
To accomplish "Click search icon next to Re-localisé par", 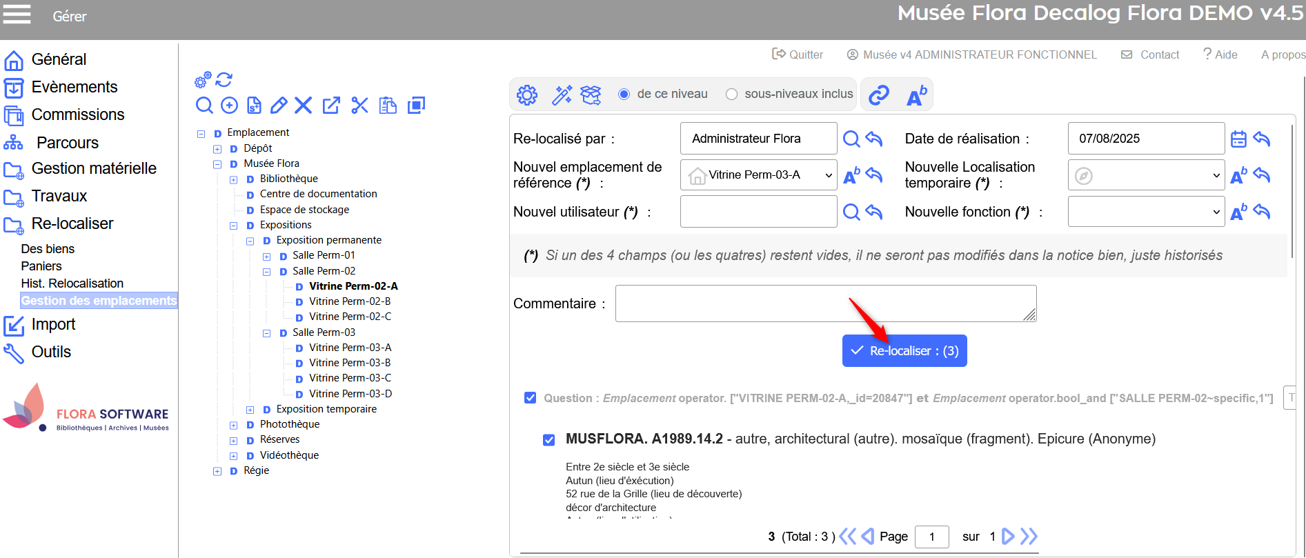I will (x=851, y=139).
